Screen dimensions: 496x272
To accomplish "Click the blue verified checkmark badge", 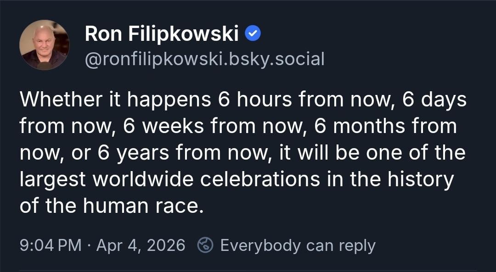I will coord(253,33).
